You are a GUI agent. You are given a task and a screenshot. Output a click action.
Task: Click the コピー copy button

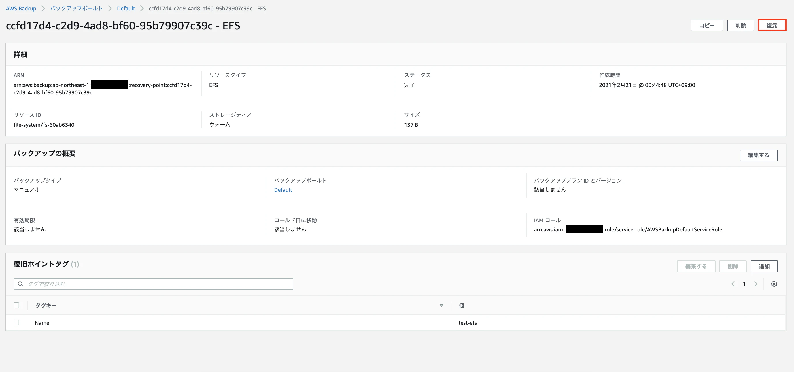706,25
